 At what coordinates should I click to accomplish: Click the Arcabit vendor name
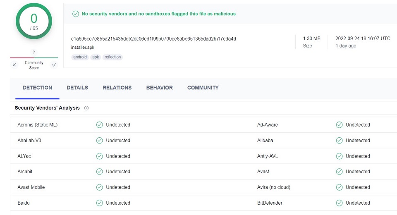(25, 172)
